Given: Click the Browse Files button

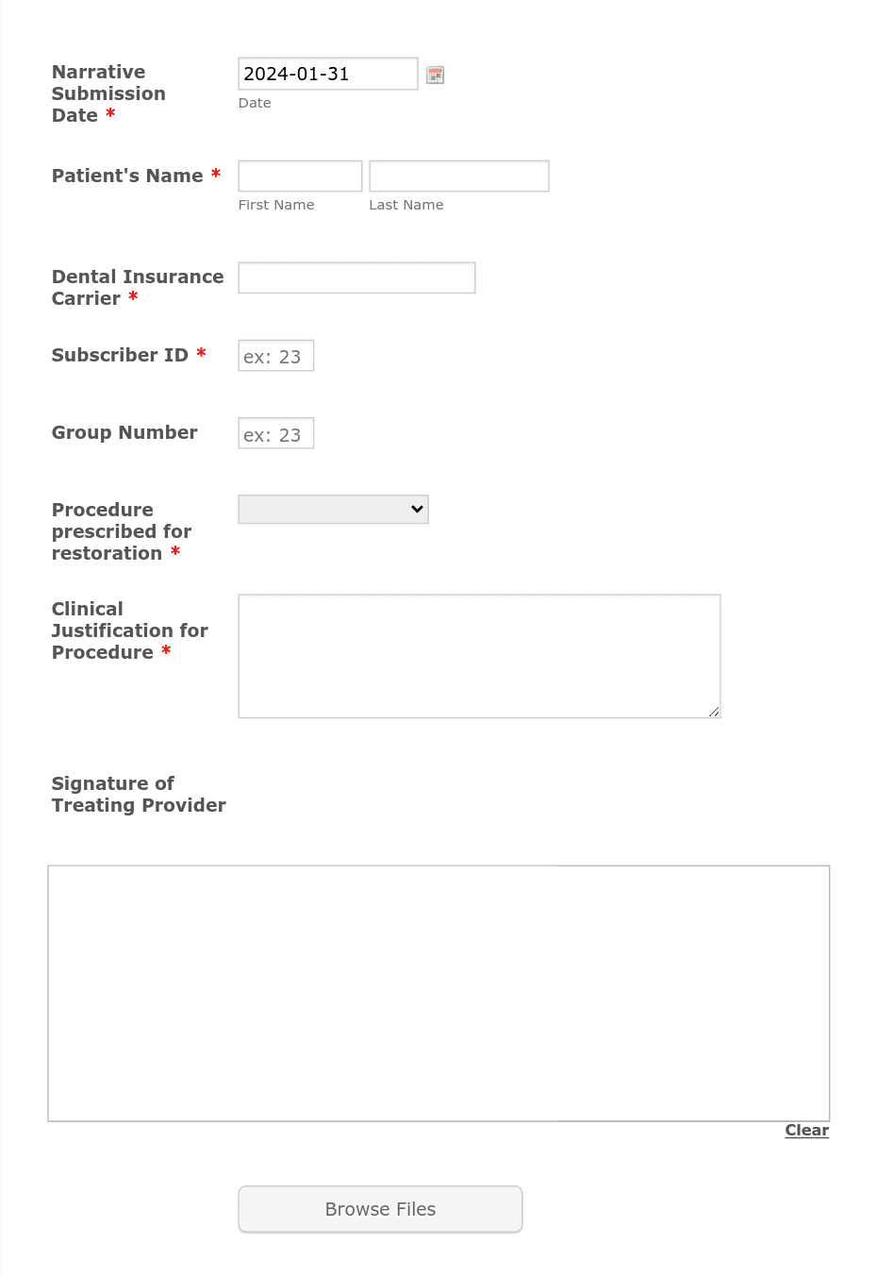Looking at the screenshot, I should click(x=379, y=1209).
